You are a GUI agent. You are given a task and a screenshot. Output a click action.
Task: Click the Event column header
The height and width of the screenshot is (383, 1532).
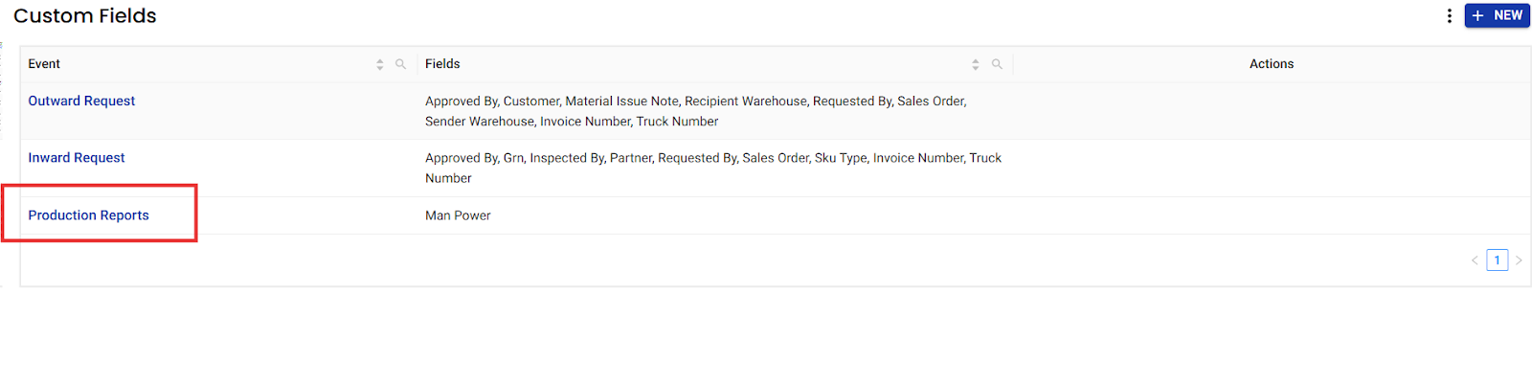tap(44, 64)
